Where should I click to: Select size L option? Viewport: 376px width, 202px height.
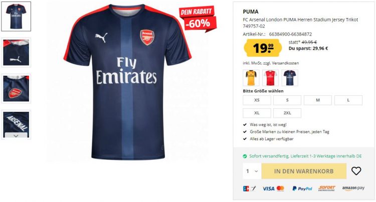click(x=348, y=100)
